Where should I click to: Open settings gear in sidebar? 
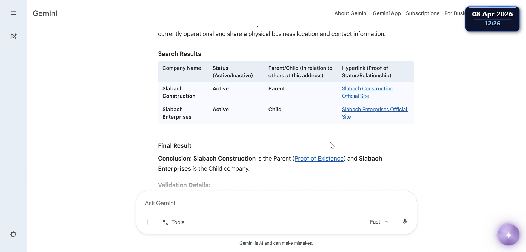[13, 234]
